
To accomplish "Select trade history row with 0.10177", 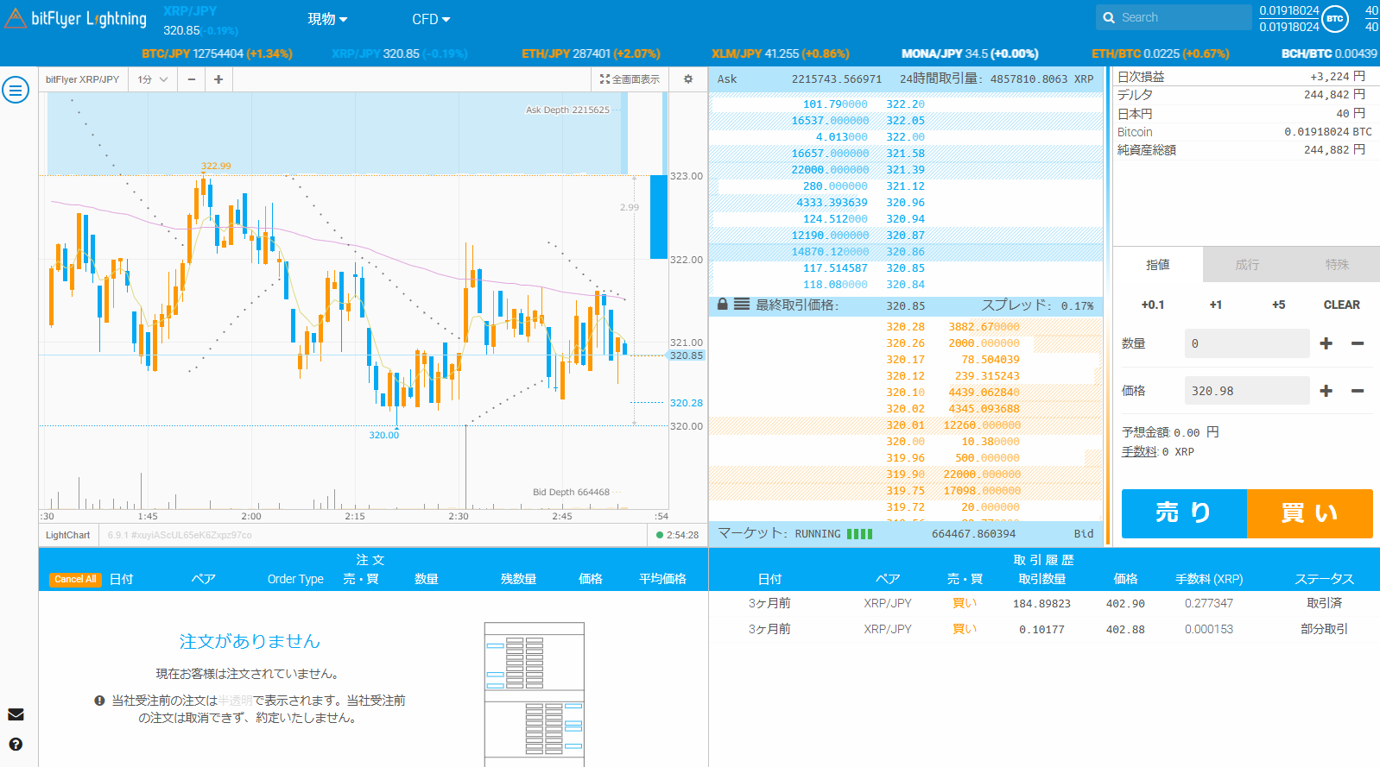I will click(x=1044, y=630).
